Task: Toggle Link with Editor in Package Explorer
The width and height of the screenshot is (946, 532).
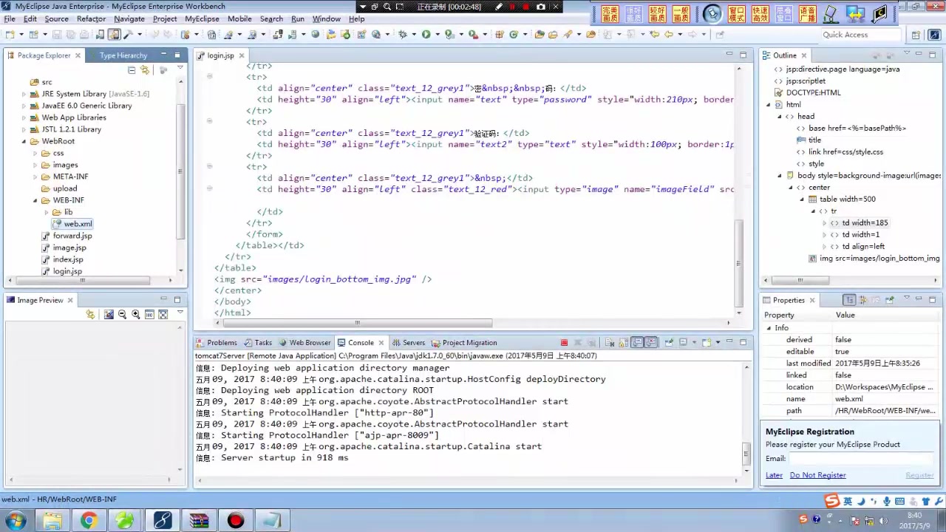Action: pyautogui.click(x=145, y=70)
